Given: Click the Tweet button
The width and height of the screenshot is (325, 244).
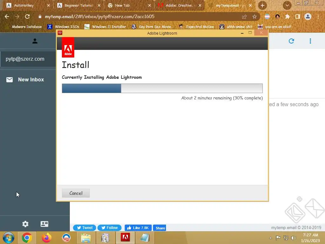Looking at the screenshot, I should click(84, 228).
